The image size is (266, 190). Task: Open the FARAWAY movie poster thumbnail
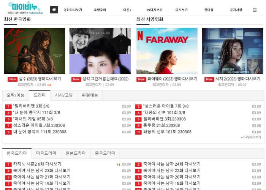point(167,51)
